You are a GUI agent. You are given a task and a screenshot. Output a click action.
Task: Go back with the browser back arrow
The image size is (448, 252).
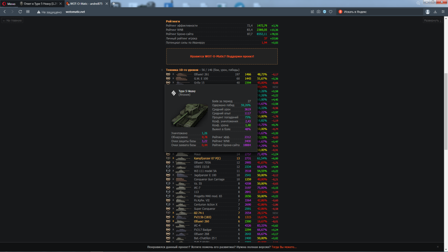tap(4, 12)
